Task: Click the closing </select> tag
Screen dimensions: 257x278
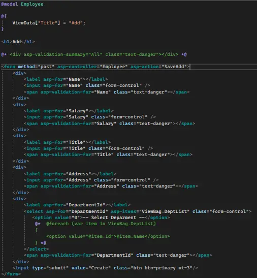Action: click(36, 249)
